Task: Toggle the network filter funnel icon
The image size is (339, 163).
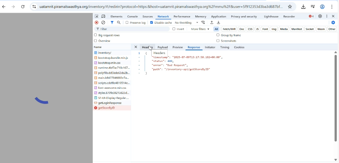Action: (112, 22)
